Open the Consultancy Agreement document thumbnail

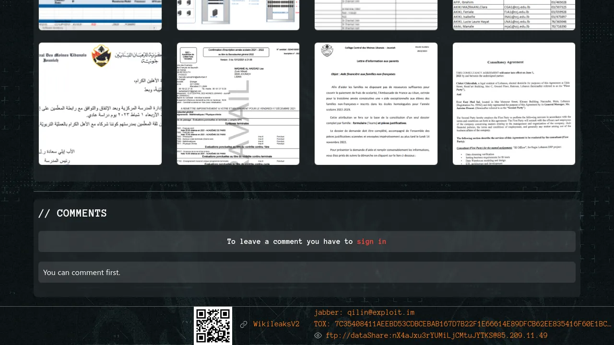tap(514, 103)
